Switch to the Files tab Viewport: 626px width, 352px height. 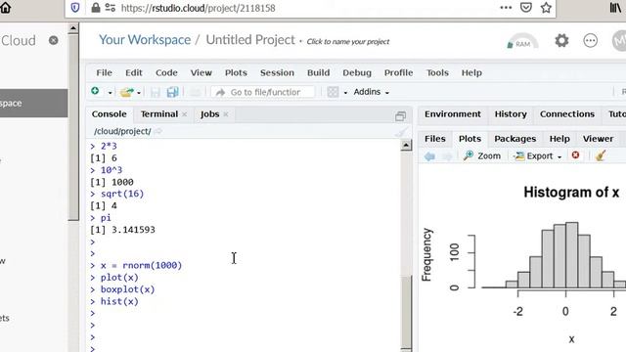pyautogui.click(x=434, y=139)
